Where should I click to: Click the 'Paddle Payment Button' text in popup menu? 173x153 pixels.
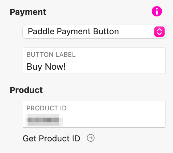[73, 32]
